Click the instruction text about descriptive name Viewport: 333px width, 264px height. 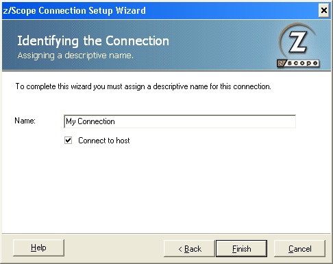(143, 86)
